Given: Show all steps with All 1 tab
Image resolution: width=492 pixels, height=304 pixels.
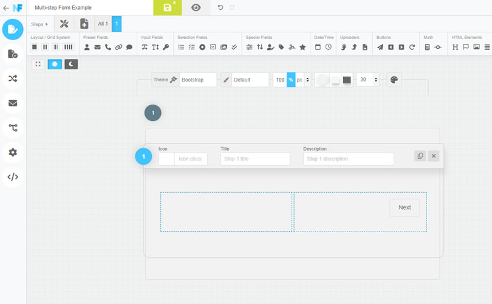Looking at the screenshot, I should pos(103,24).
